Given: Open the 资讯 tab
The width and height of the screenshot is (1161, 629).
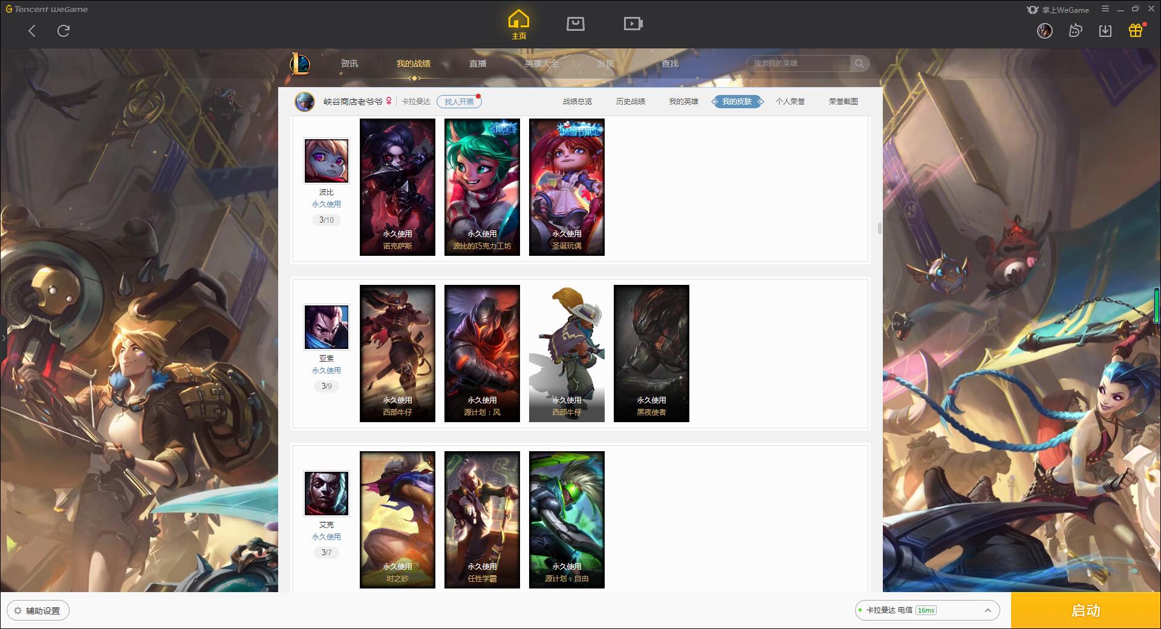Looking at the screenshot, I should 349,64.
